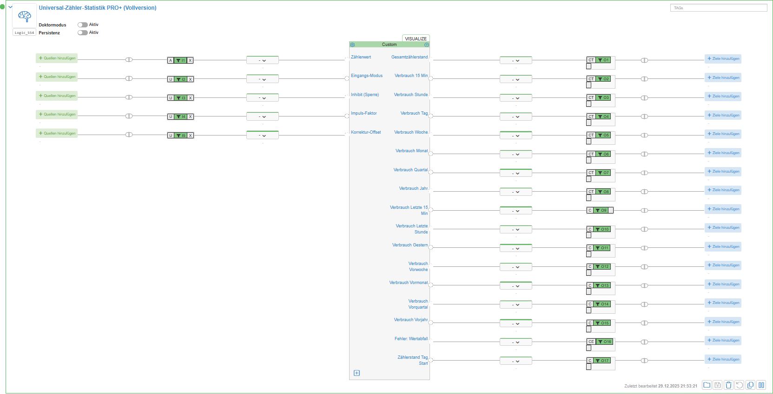
Task: Click the pause icon at bottom right
Action: (761, 385)
